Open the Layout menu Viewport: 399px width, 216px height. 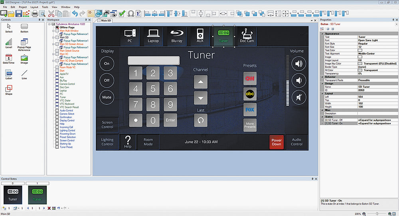click(34, 7)
